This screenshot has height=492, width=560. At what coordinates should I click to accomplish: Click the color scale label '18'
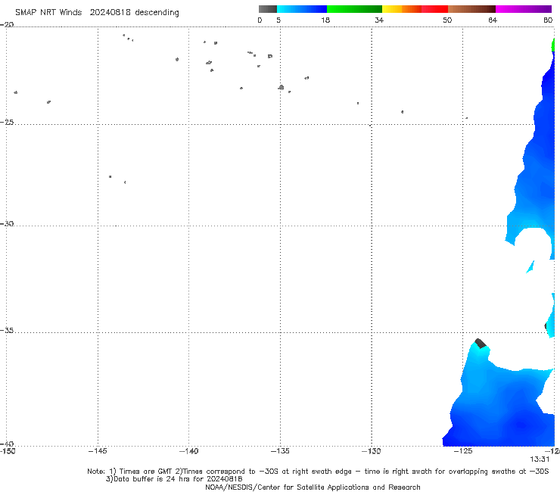(x=325, y=20)
